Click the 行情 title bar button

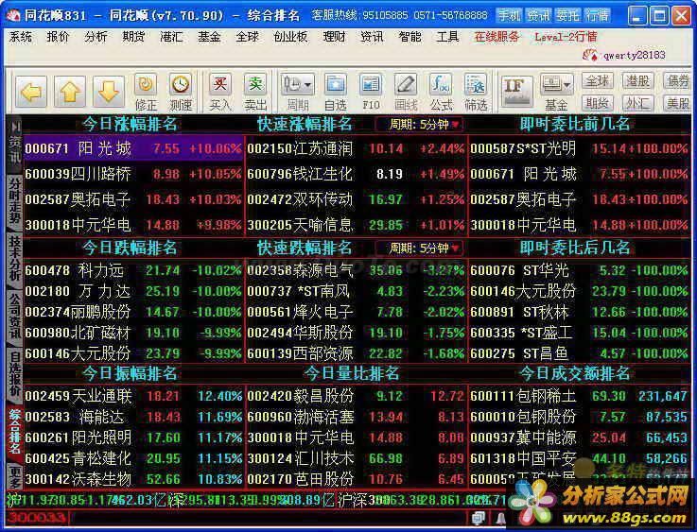597,16
